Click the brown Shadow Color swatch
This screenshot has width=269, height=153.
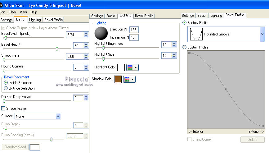coord(118,79)
